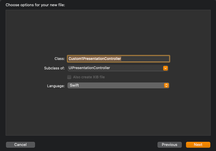Click the blank area below the Language selector
216x151 pixels.
pyautogui.click(x=108, y=112)
